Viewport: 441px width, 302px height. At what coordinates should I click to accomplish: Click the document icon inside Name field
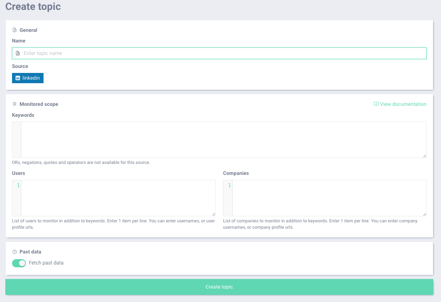pos(18,53)
